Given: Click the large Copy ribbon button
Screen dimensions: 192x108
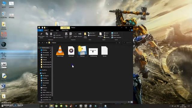Looking at the screenshot, I should point(47,35).
